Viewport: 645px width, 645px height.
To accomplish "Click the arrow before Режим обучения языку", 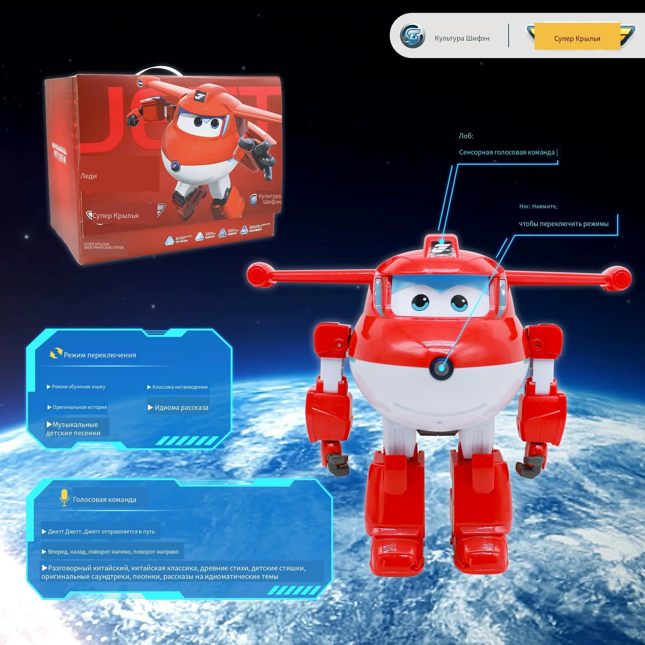I will 49,387.
